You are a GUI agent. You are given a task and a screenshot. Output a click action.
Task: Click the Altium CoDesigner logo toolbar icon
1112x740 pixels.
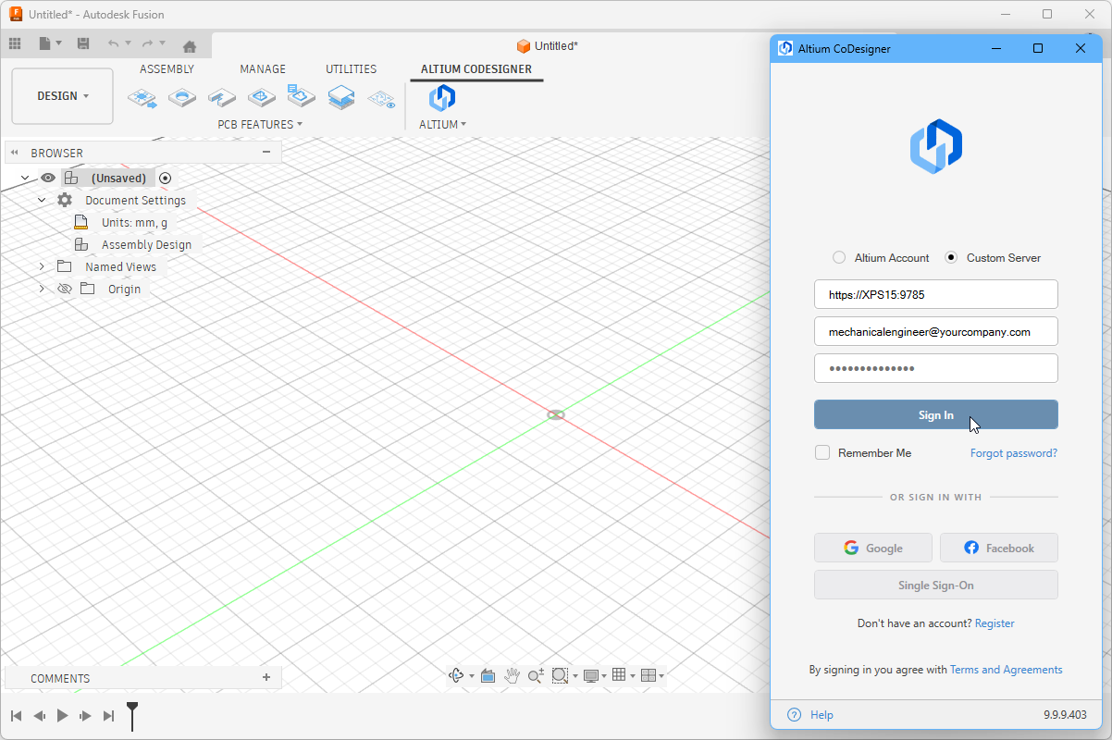point(442,97)
